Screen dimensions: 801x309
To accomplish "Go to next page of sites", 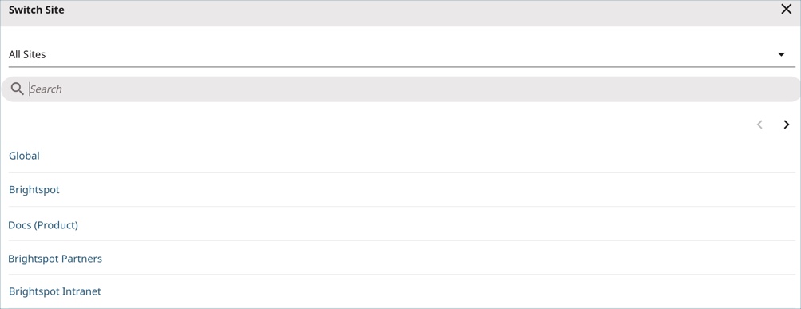I will [x=786, y=125].
